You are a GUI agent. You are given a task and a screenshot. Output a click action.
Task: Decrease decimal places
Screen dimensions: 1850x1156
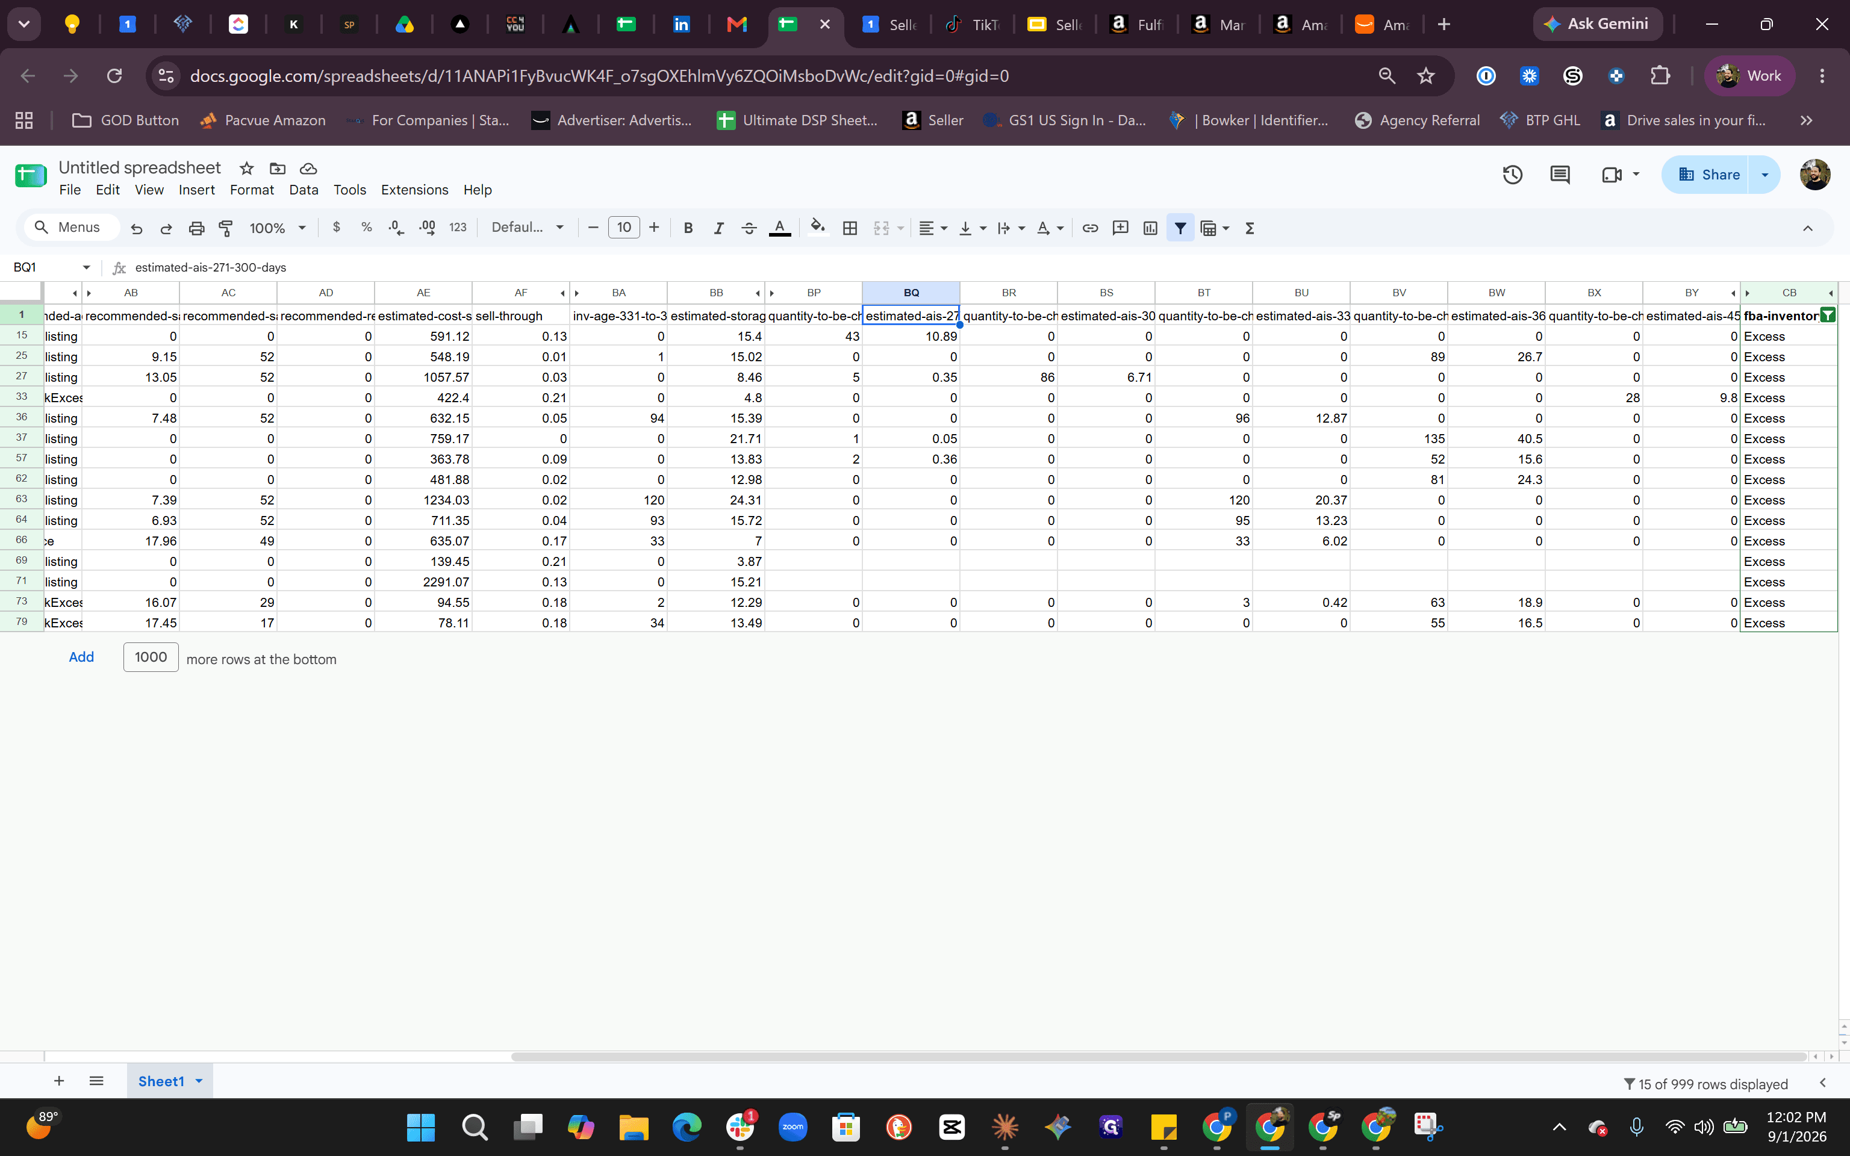tap(396, 227)
